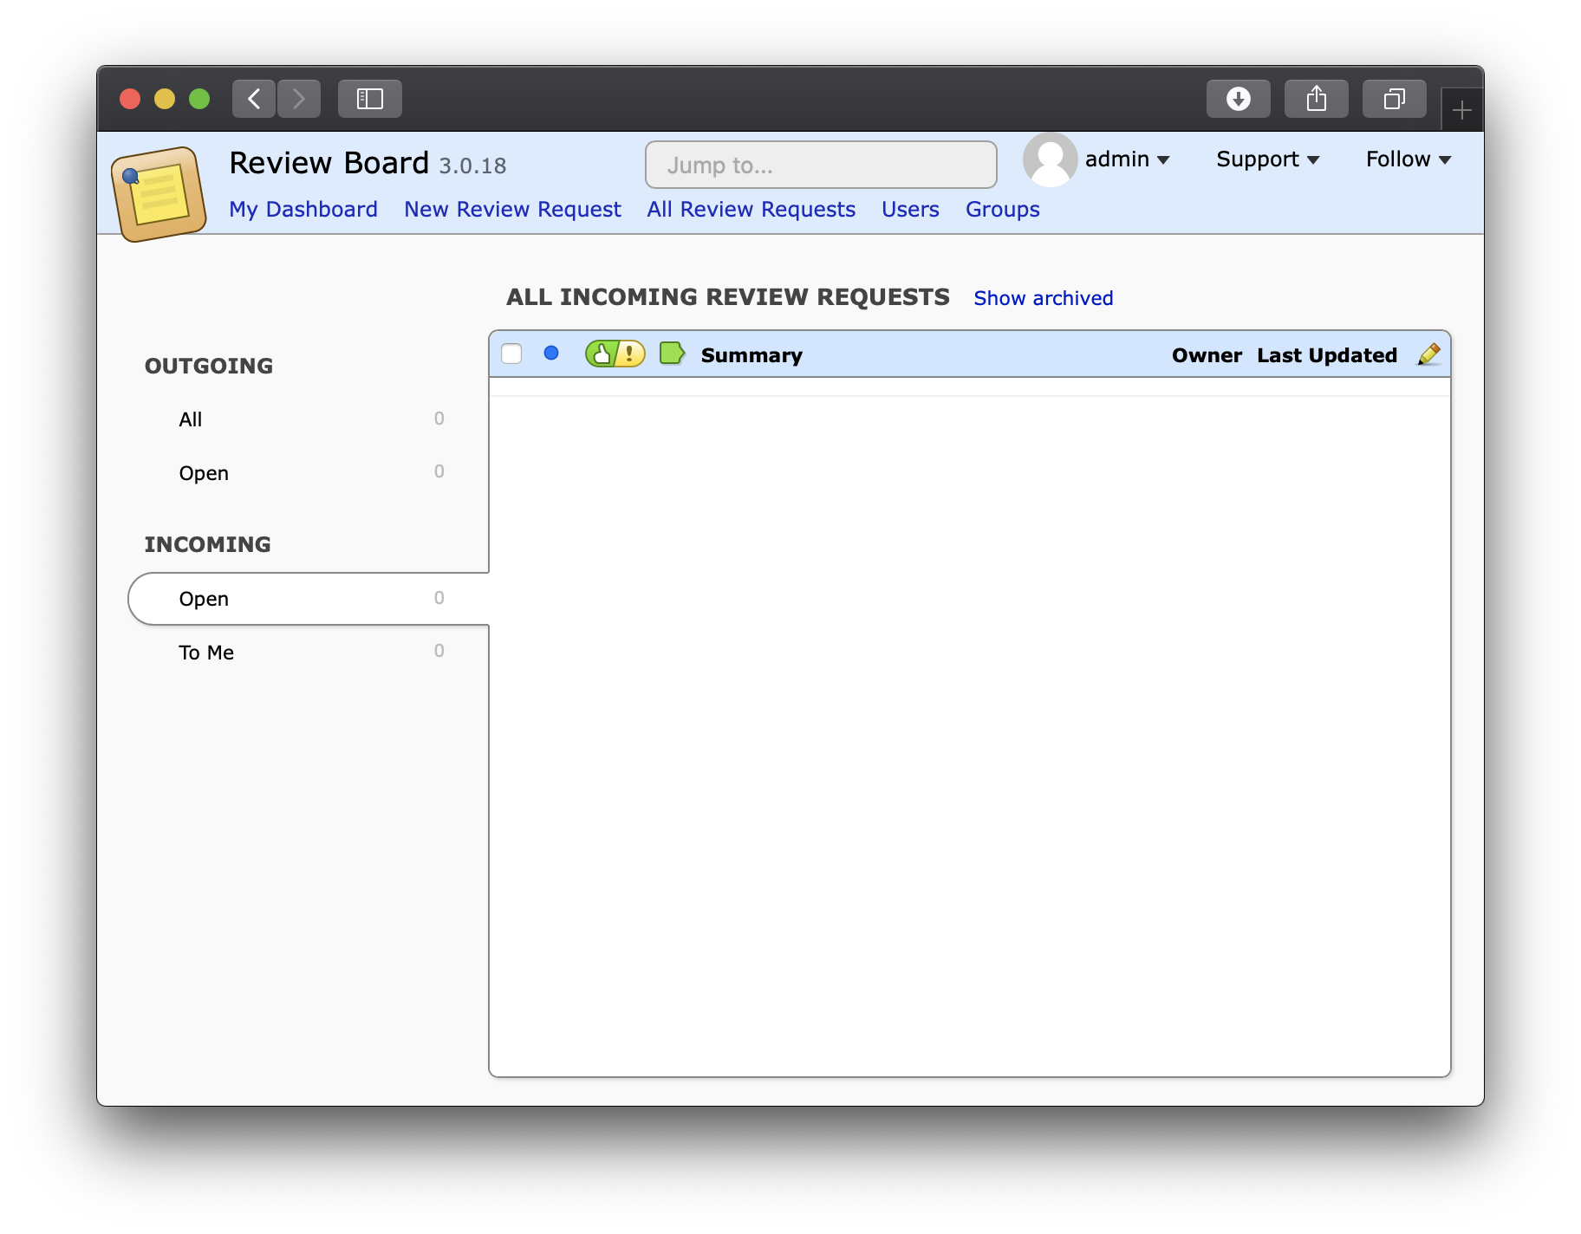Click the Jump to search field
Image resolution: width=1581 pixels, height=1234 pixels.
[820, 165]
